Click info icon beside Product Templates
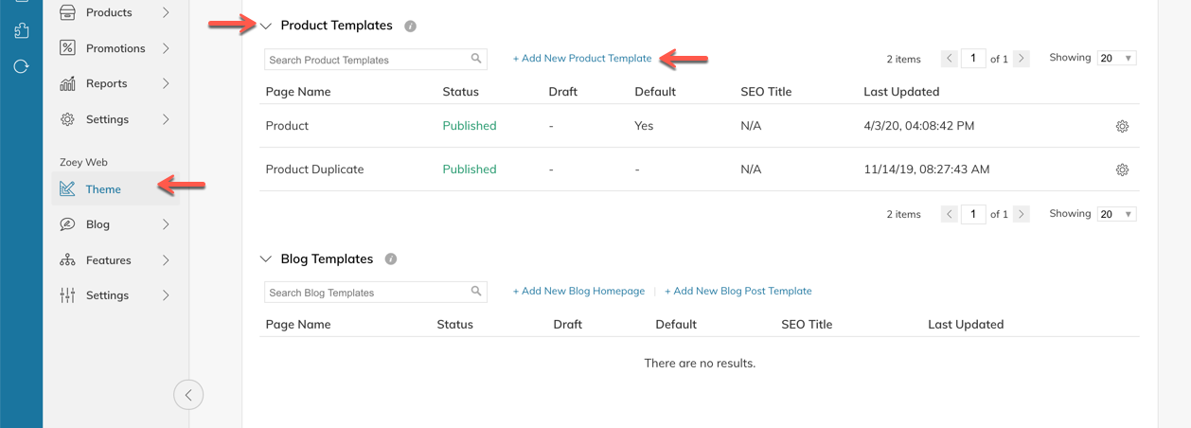Viewport: 1191px width, 428px height. pyautogui.click(x=410, y=27)
